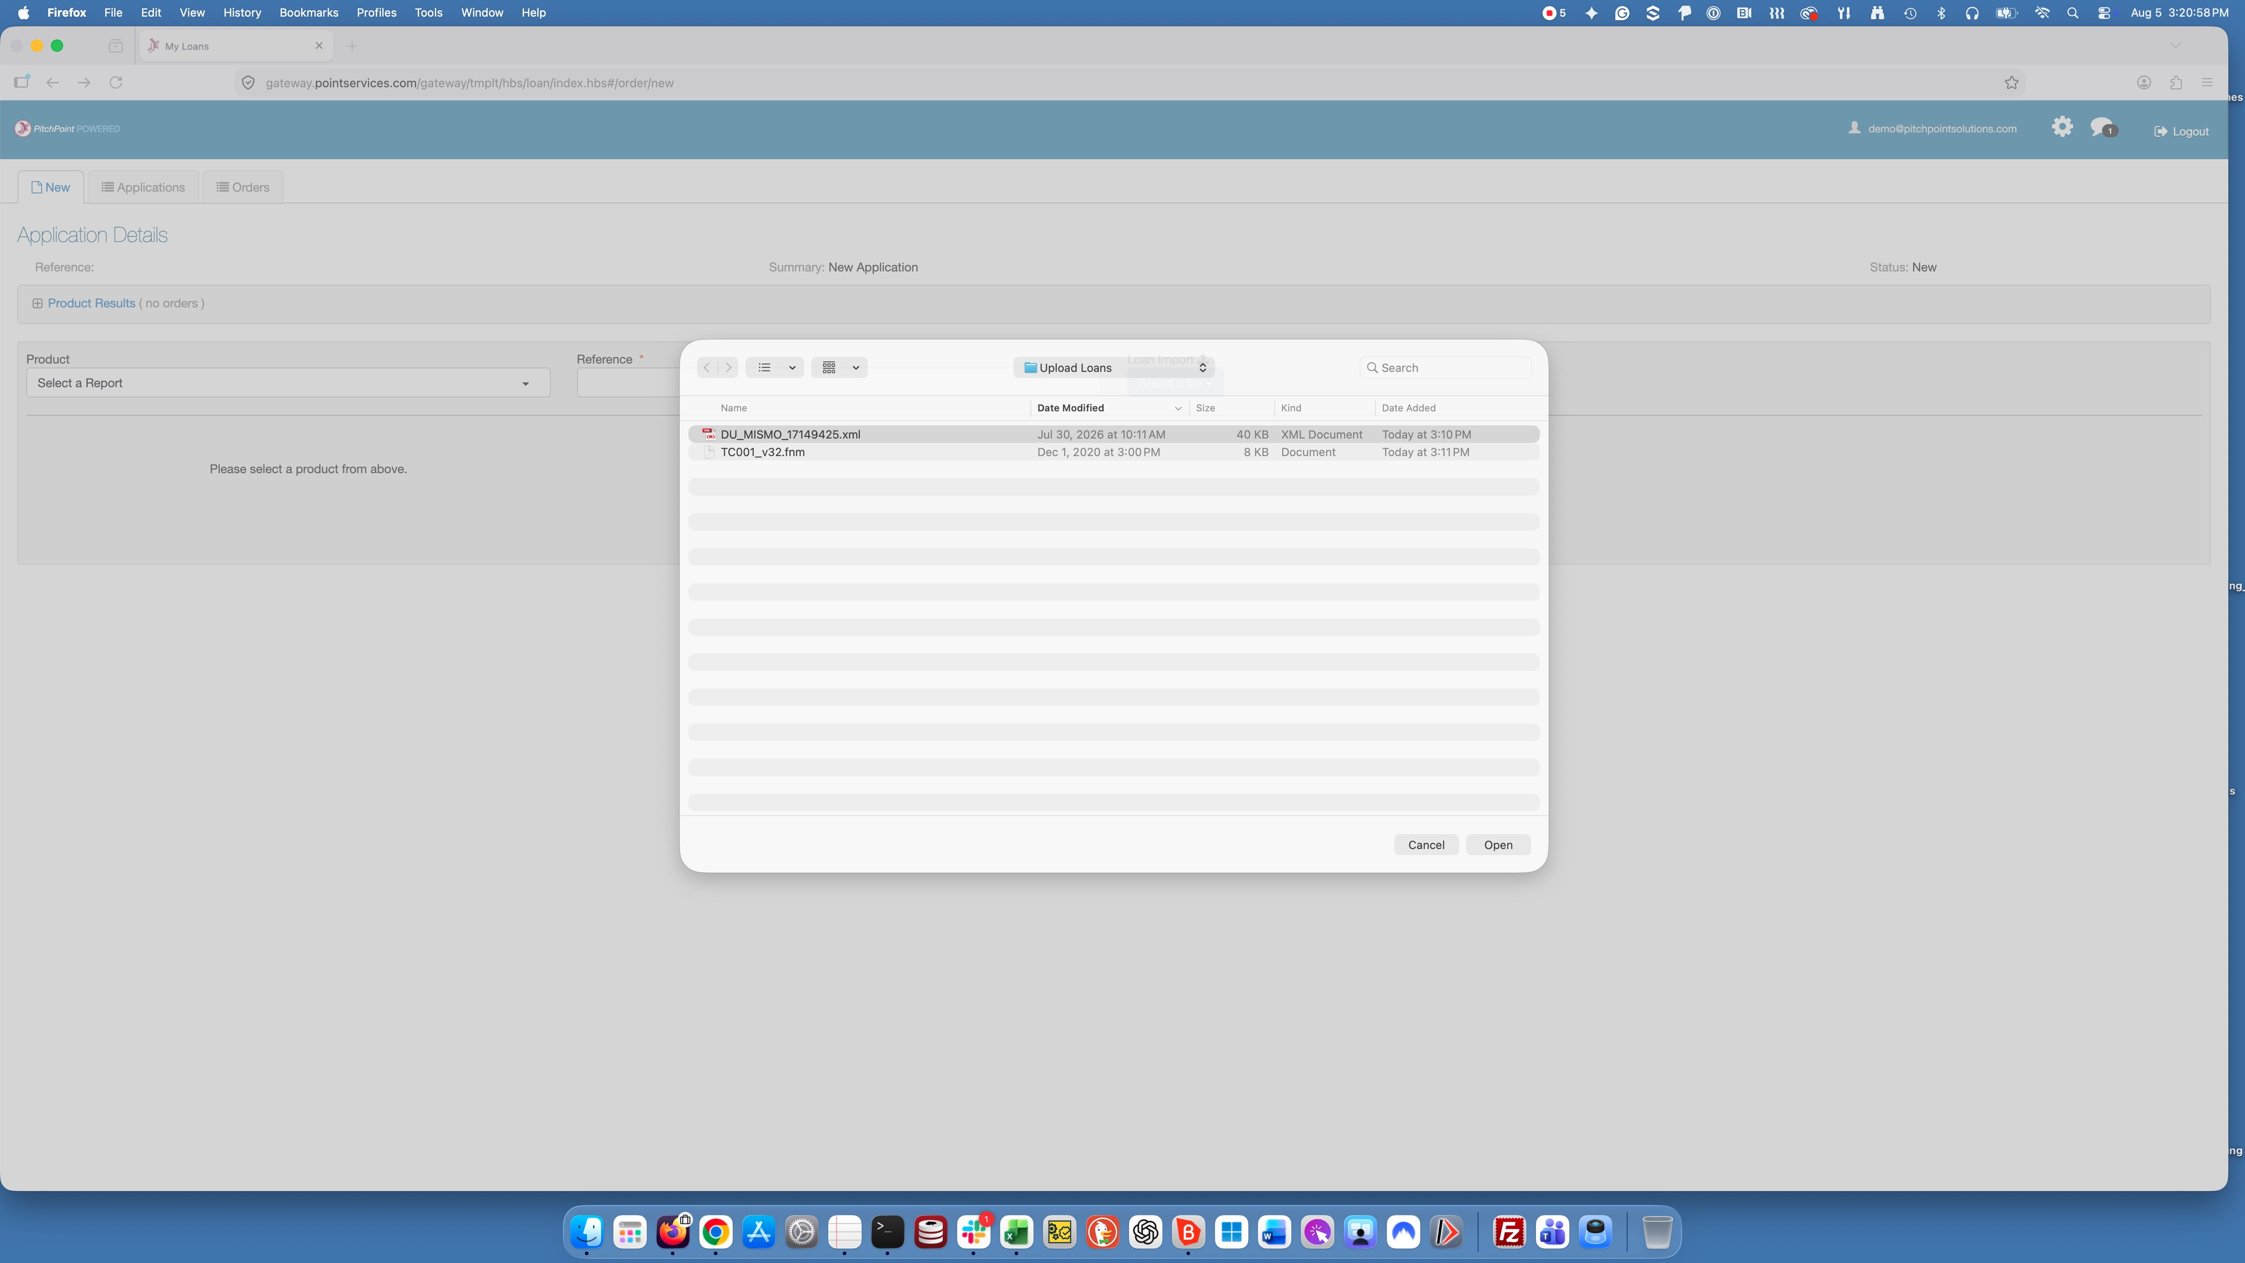Go back in file dialog navigation
This screenshot has height=1263, width=2245.
707,368
